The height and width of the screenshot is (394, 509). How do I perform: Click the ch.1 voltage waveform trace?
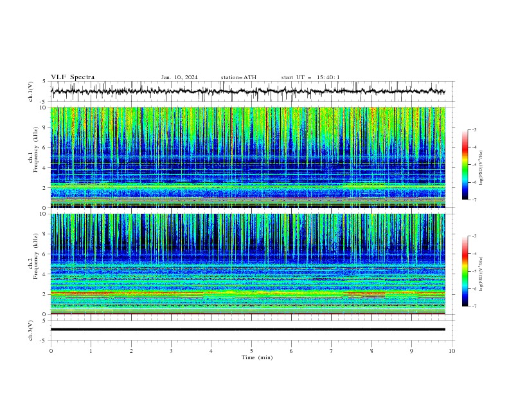point(247,91)
